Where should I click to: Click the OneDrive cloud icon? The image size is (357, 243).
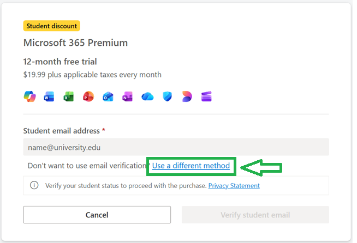click(x=147, y=96)
